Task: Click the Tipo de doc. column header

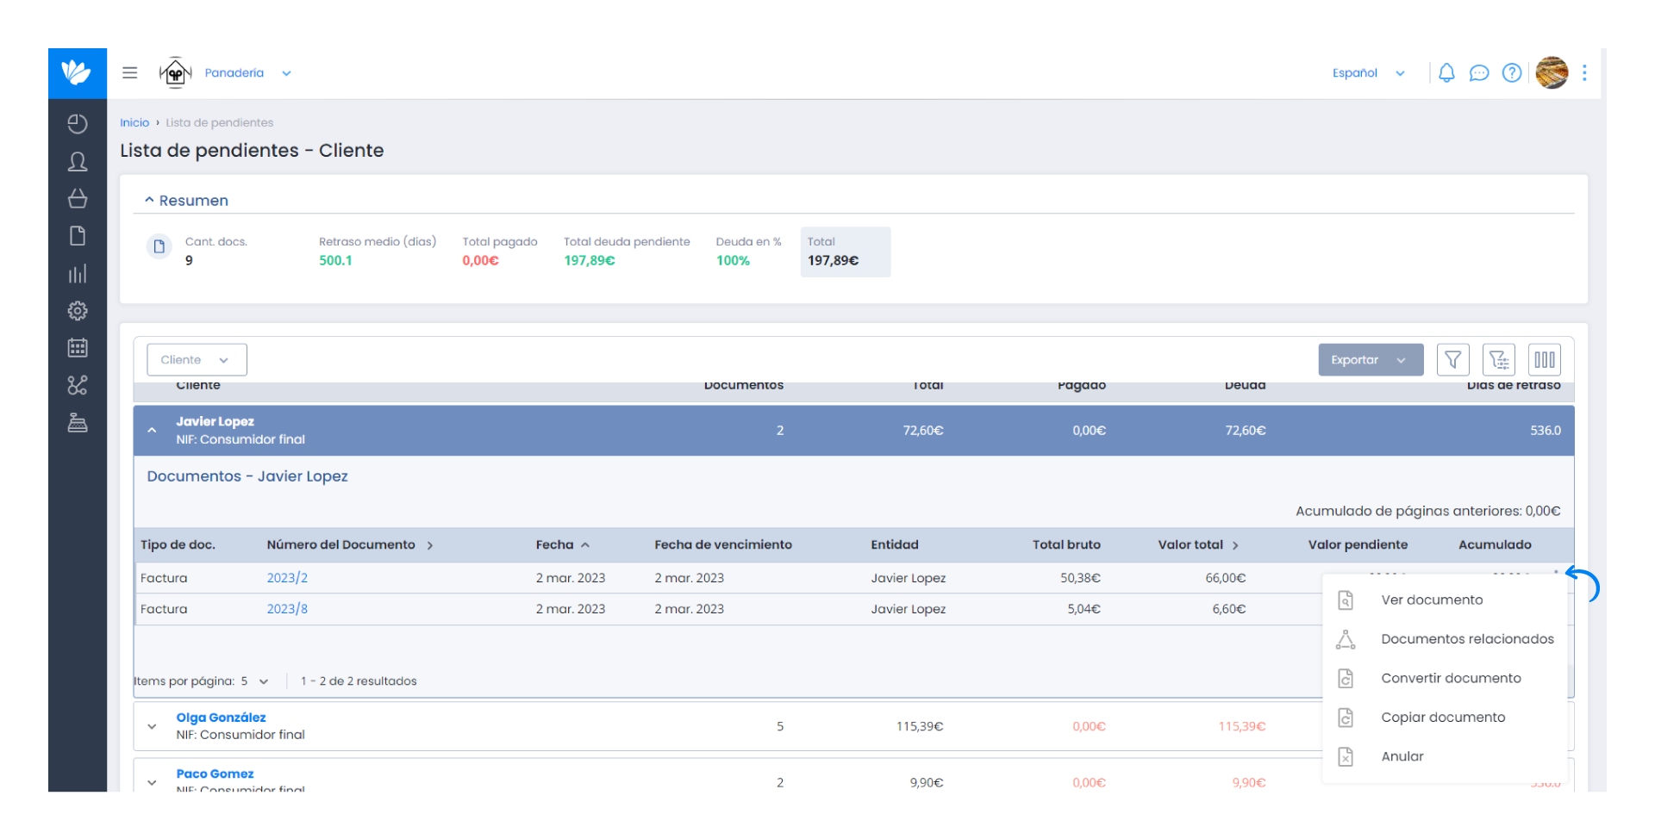Action: [x=178, y=545]
